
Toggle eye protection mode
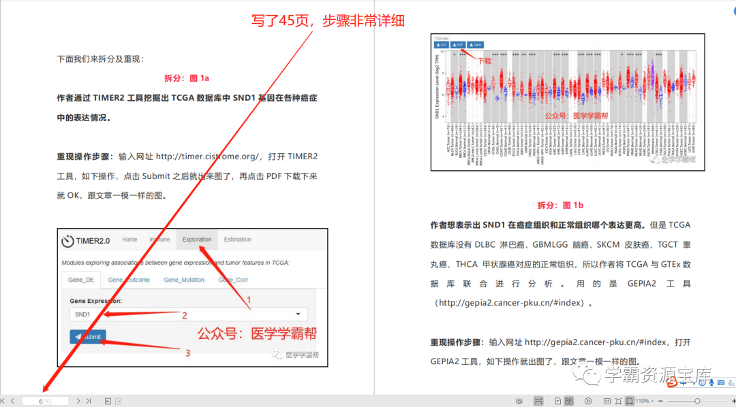pyautogui.click(x=519, y=401)
